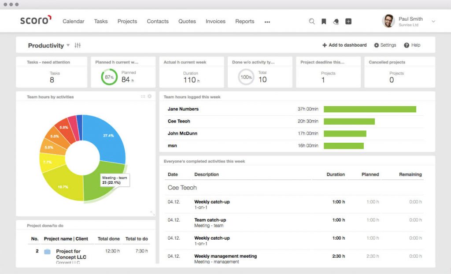Open global search
This screenshot has height=274, width=451.
click(311, 21)
